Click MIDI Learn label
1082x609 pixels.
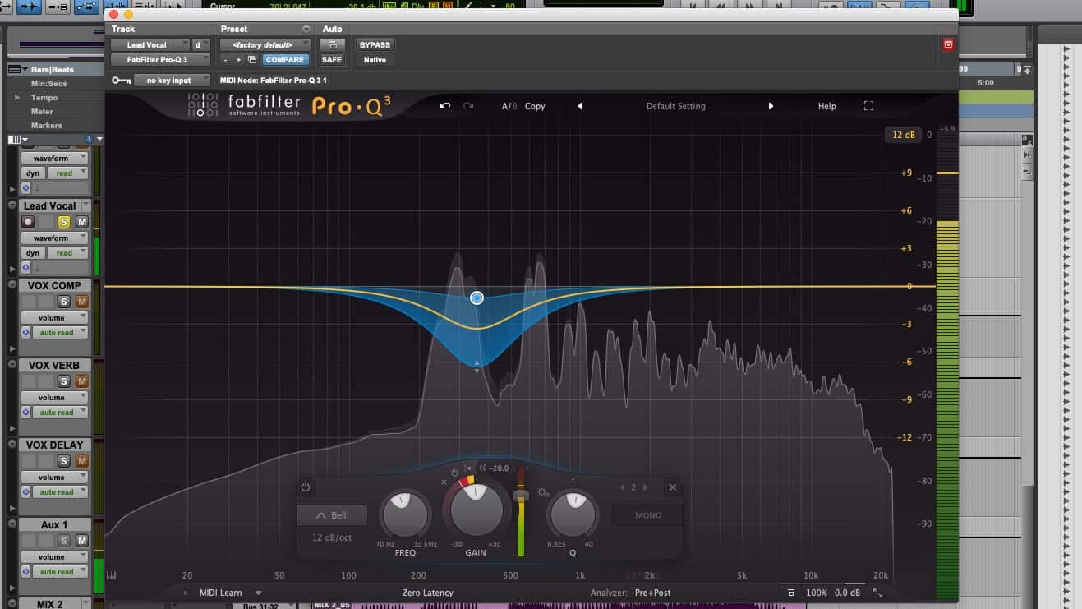[220, 593]
